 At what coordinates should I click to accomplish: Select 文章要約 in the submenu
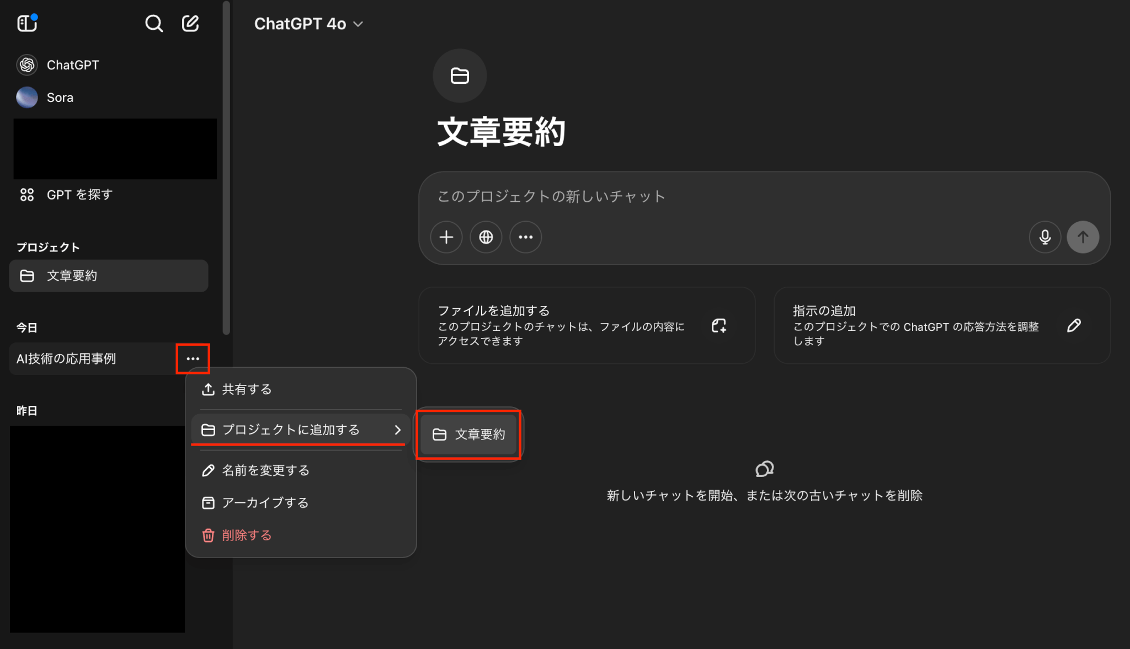coord(468,435)
